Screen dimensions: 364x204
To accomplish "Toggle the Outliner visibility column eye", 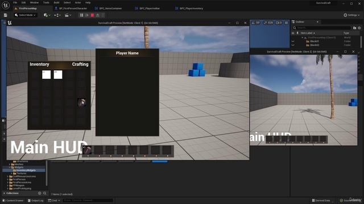I will 293,33.
